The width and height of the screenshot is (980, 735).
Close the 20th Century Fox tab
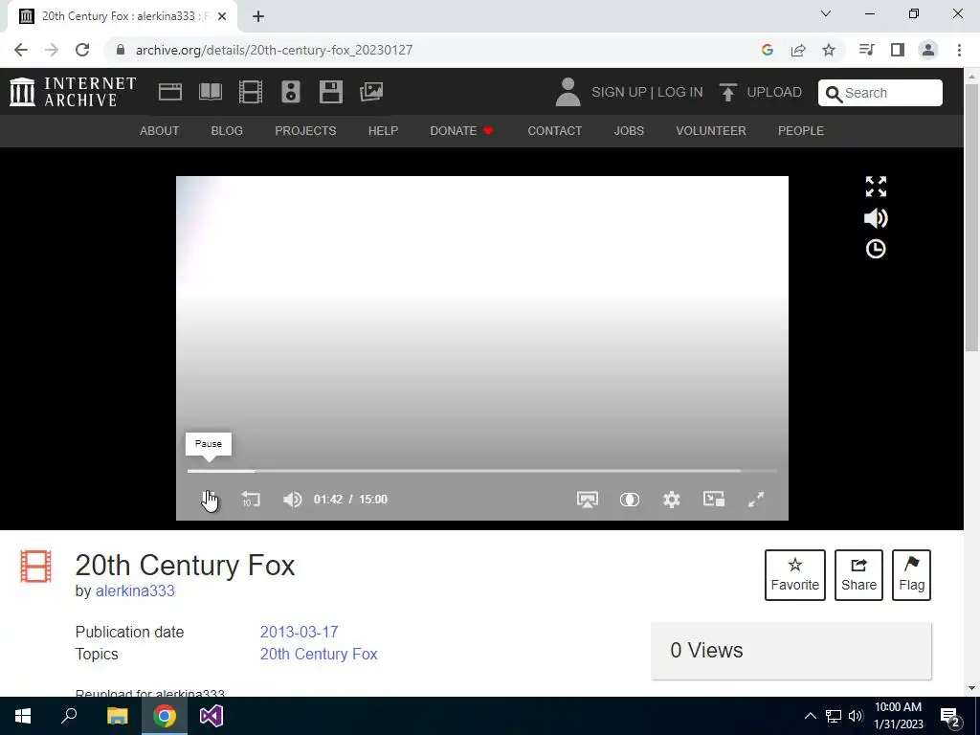222,16
